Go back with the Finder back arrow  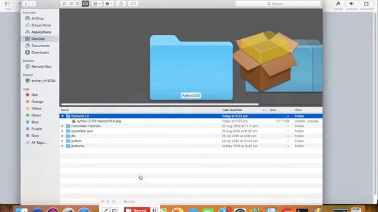click(26, 4)
